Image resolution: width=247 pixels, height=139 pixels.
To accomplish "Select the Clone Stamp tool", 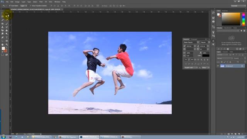I will tap(2, 27).
